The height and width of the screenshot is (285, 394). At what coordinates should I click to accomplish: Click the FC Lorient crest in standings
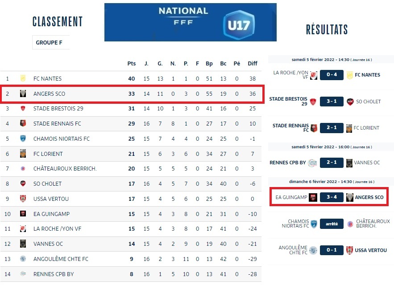23,154
